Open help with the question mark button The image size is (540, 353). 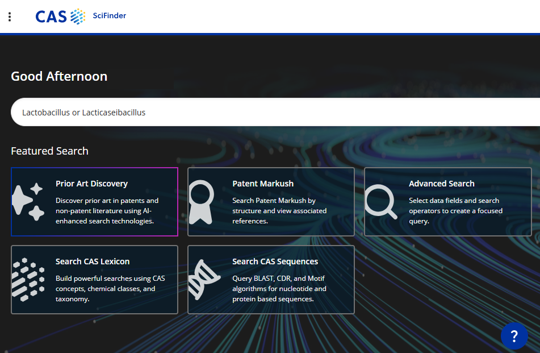tap(514, 336)
